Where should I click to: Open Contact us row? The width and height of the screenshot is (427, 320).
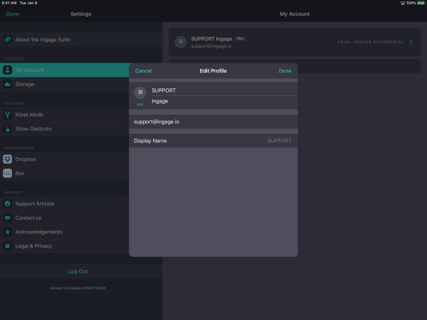point(65,218)
